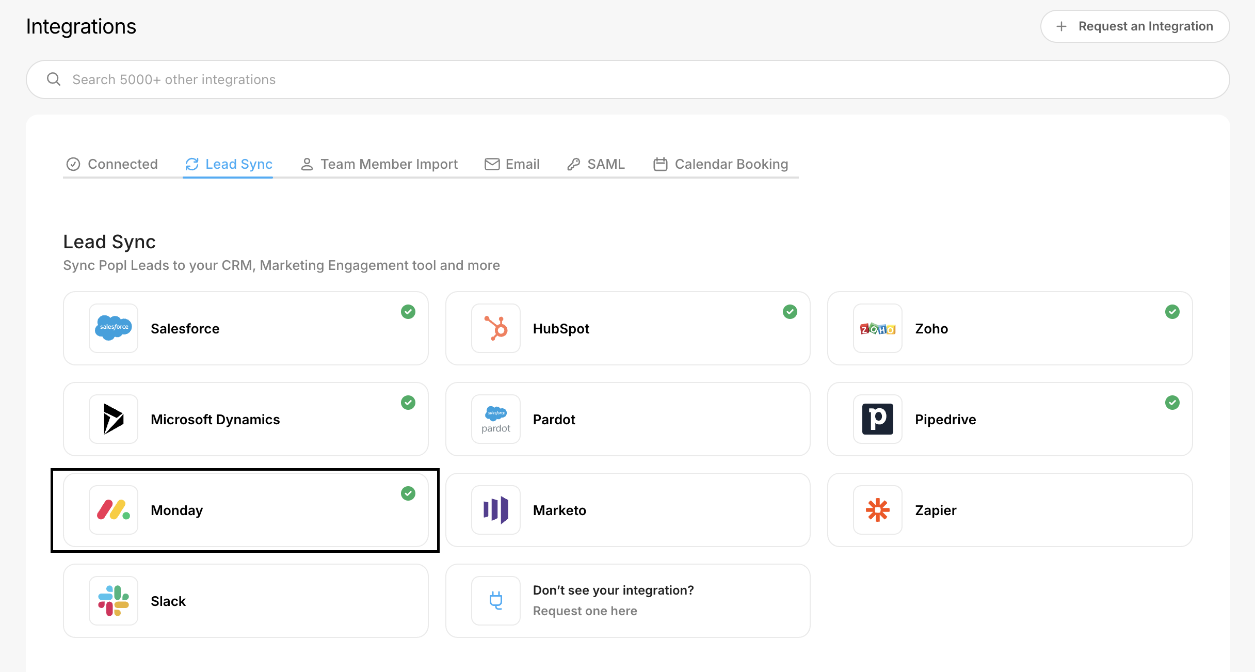
Task: Click the Zapier asterisk logo icon
Action: 878,510
